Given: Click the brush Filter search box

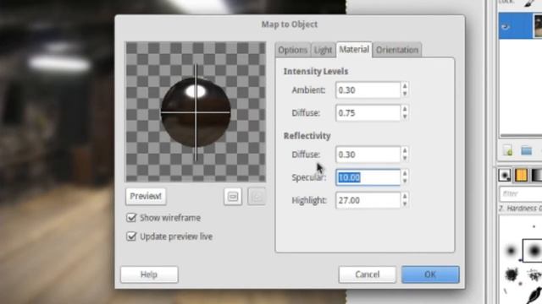Looking at the screenshot, I should pyautogui.click(x=521, y=193).
